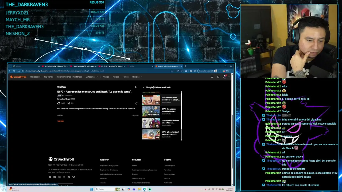
Task: Expand the Categorías dropdown menu
Action: click(x=92, y=77)
